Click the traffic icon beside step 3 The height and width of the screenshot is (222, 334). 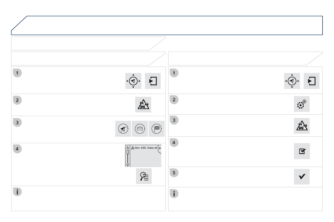pos(302,126)
